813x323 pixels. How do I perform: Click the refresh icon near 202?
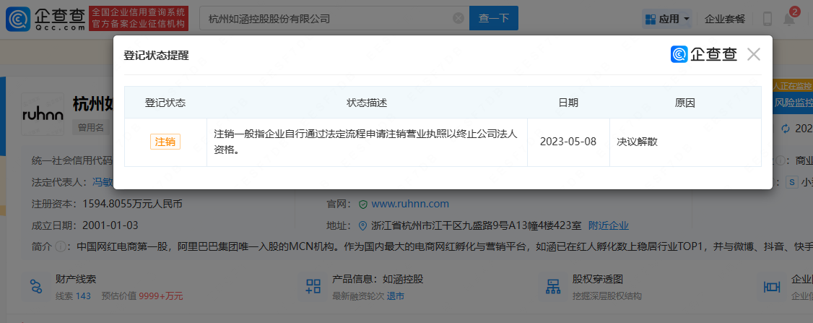(786, 129)
